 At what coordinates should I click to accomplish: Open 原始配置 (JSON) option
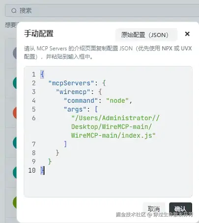[146, 35]
